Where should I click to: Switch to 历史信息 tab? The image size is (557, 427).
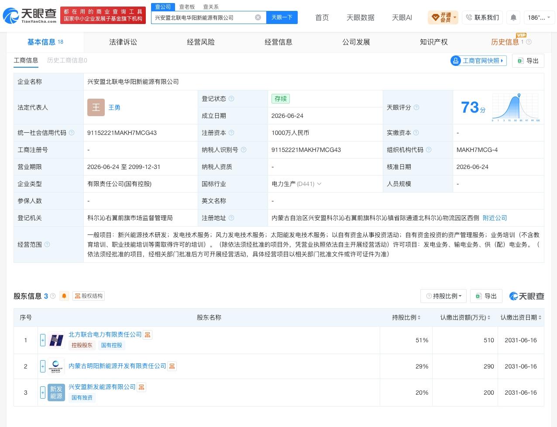[x=505, y=42]
